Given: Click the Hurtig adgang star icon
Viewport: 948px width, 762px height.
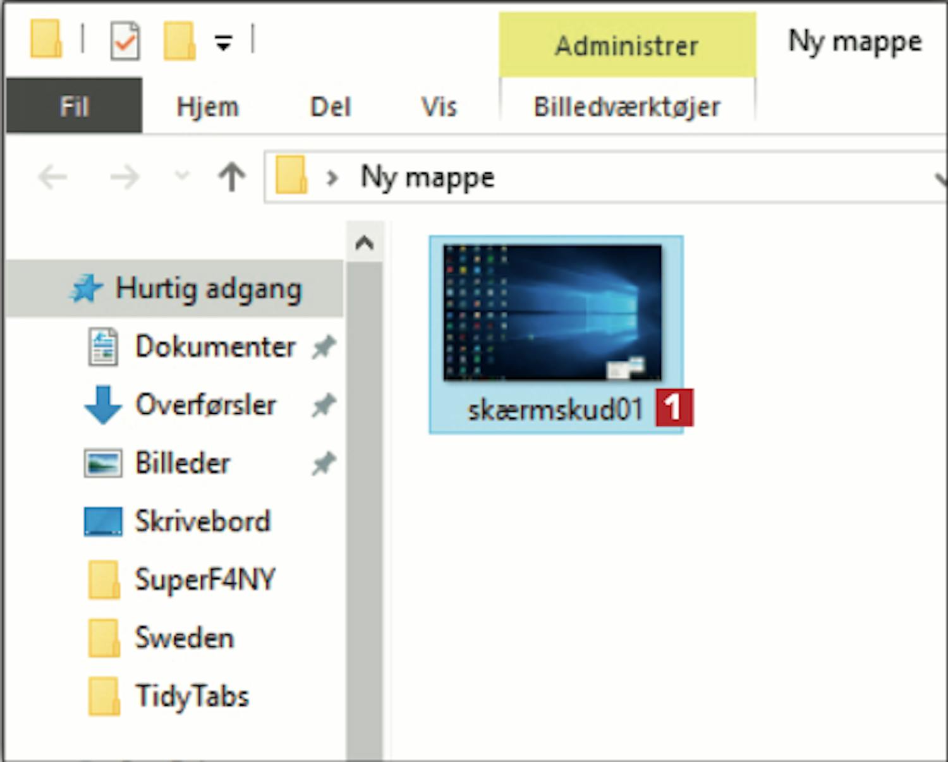Looking at the screenshot, I should pyautogui.click(x=87, y=289).
